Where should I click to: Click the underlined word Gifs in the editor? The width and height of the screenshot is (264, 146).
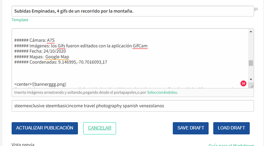[61, 46]
